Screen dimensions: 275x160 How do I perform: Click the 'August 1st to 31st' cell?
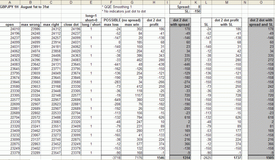click(x=35, y=7)
